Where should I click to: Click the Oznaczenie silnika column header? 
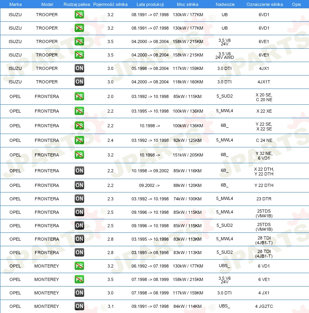click(x=264, y=4)
